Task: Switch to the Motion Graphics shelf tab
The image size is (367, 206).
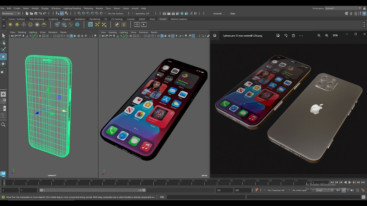Action: [179, 19]
